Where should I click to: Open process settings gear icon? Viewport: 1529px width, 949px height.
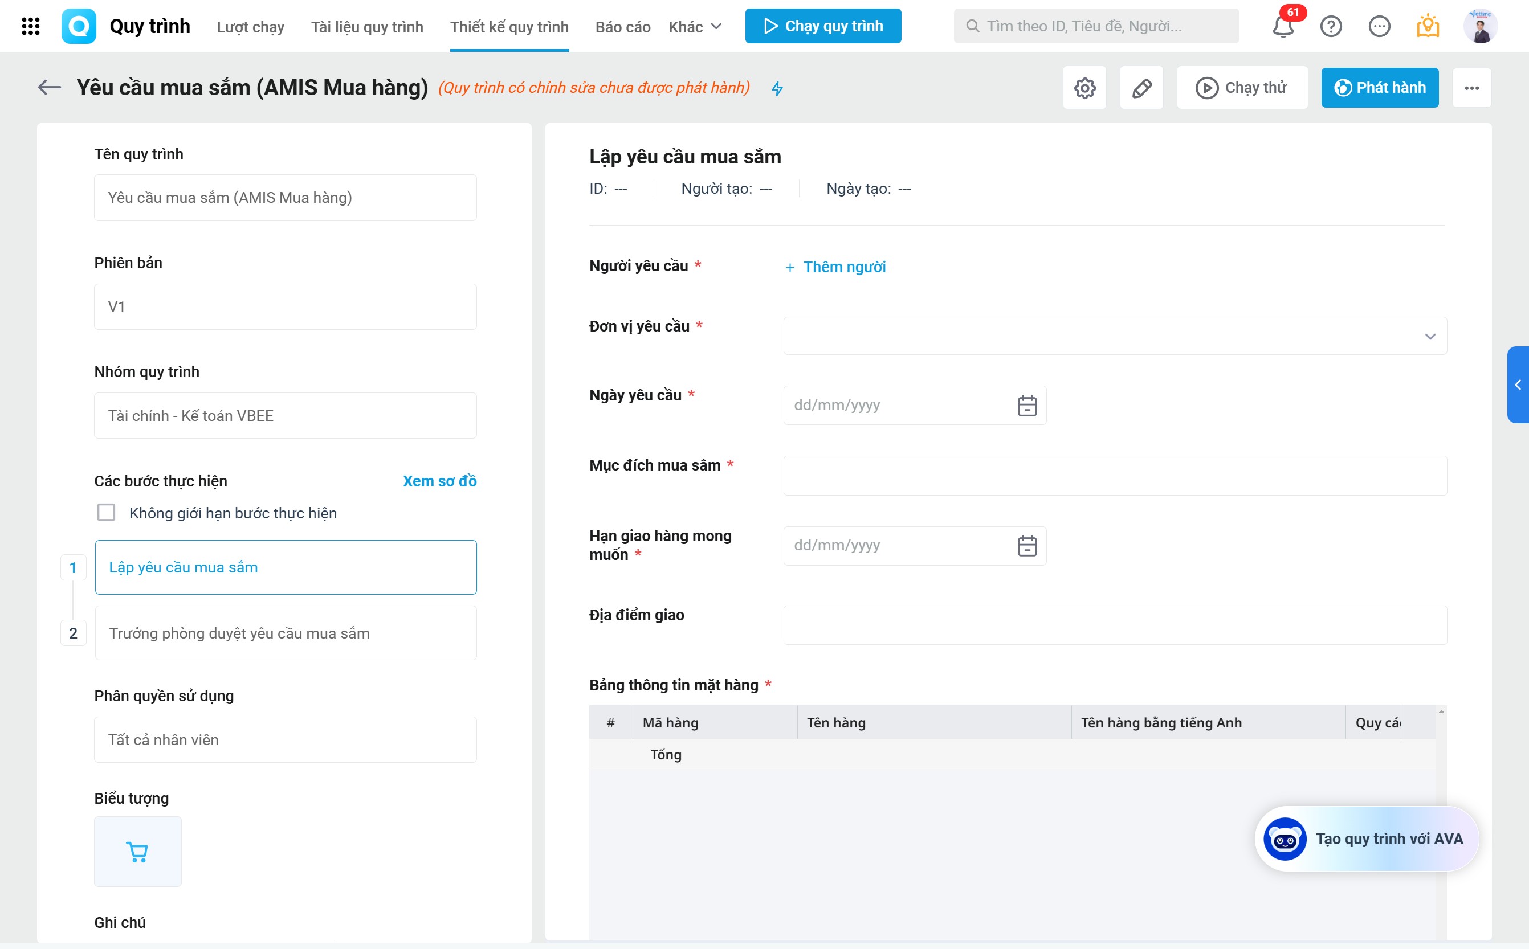[1084, 88]
